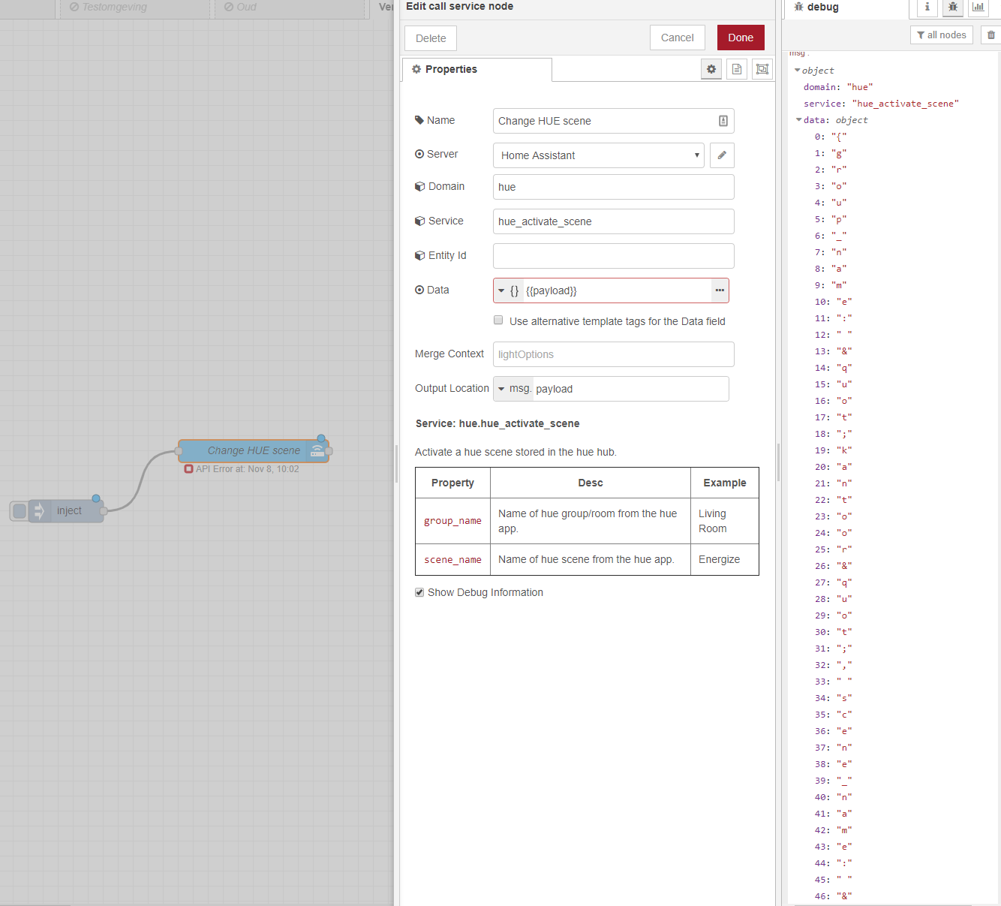This screenshot has height=906, width=1001.
Task: Trigger the inject node button
Action: (20, 511)
